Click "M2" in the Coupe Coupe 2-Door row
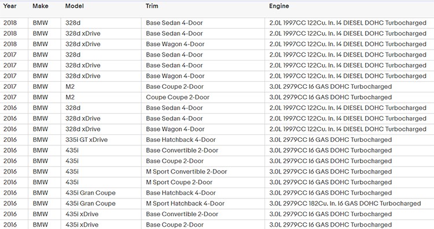This screenshot has width=434, height=229. [x=70, y=97]
